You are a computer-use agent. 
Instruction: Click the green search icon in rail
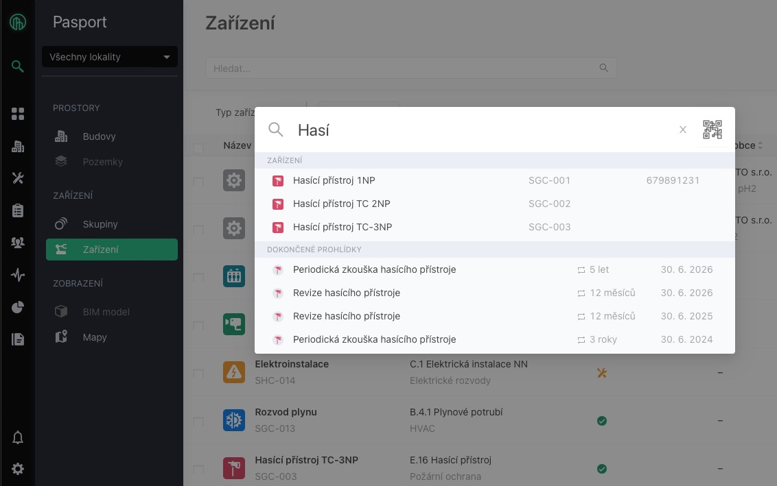point(18,66)
